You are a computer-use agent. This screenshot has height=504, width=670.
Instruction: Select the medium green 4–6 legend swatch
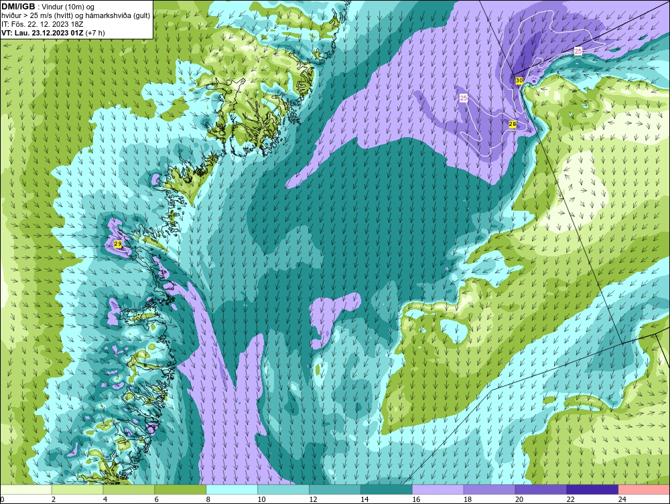(129, 489)
